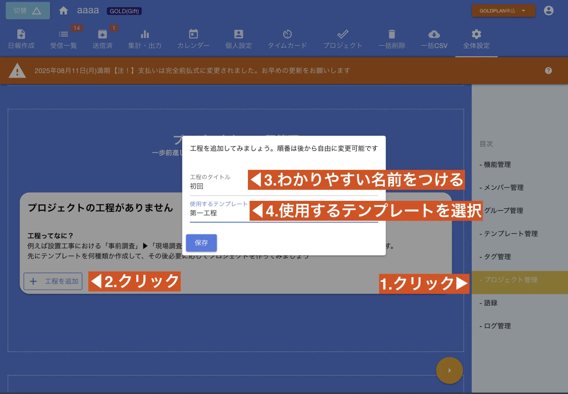Select テンプレート管理 in the sidebar menu
Viewport: 568px width, 394px height.
509,233
